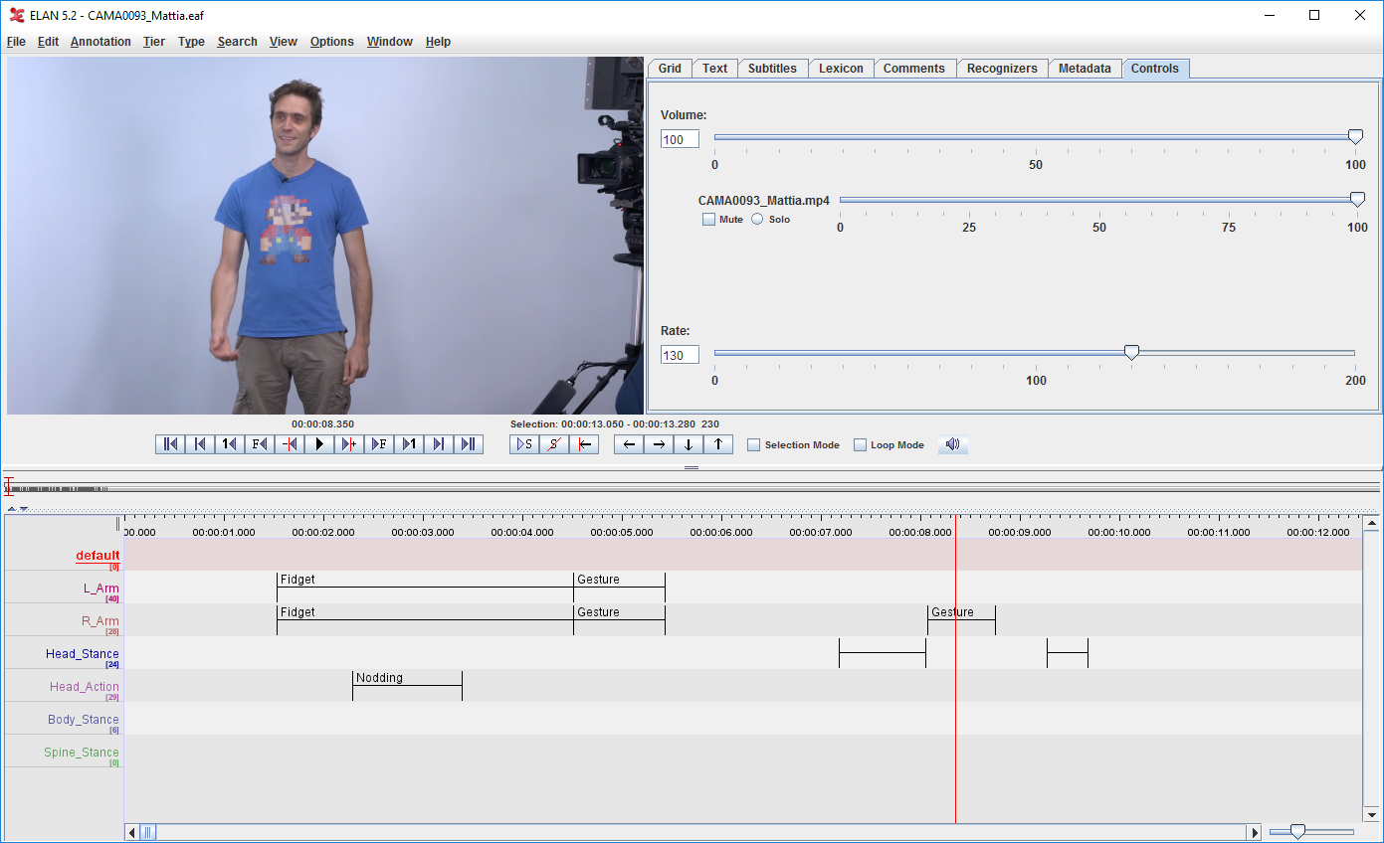This screenshot has height=843, width=1384.
Task: Switch to the Subtitles tab
Action: 772,68
